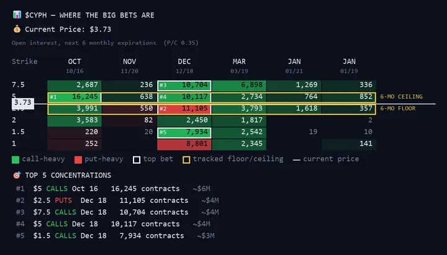Click the 2,734 cell in MAR column
The image size is (447, 255).
point(239,97)
